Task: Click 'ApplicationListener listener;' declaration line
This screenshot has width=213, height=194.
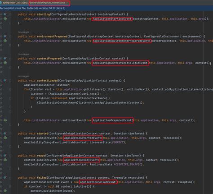Action: [47, 85]
